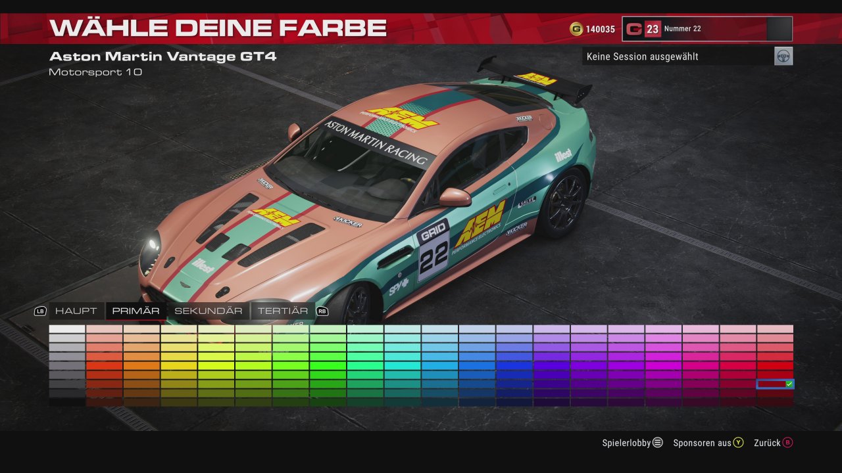This screenshot has width=842, height=473.
Task: Pick the black swatch at bottom of gray column
Action: [67, 402]
